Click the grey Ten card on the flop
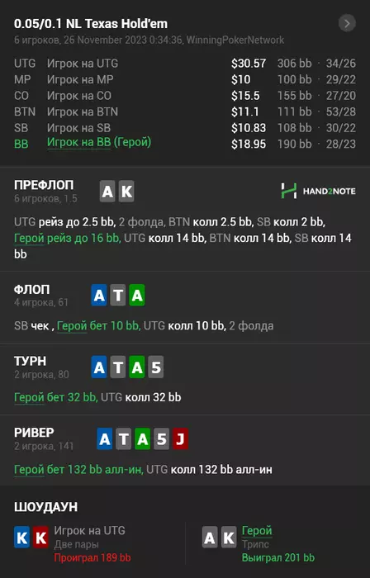370x578 pixels. [118, 296]
